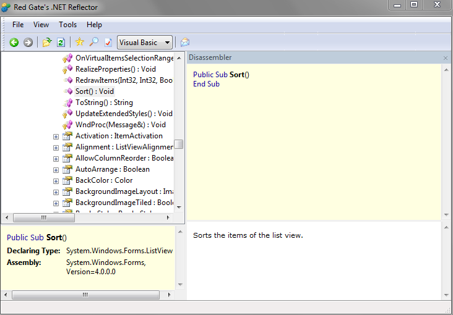
Task: Expand the Alignment property node
Action: click(56, 148)
